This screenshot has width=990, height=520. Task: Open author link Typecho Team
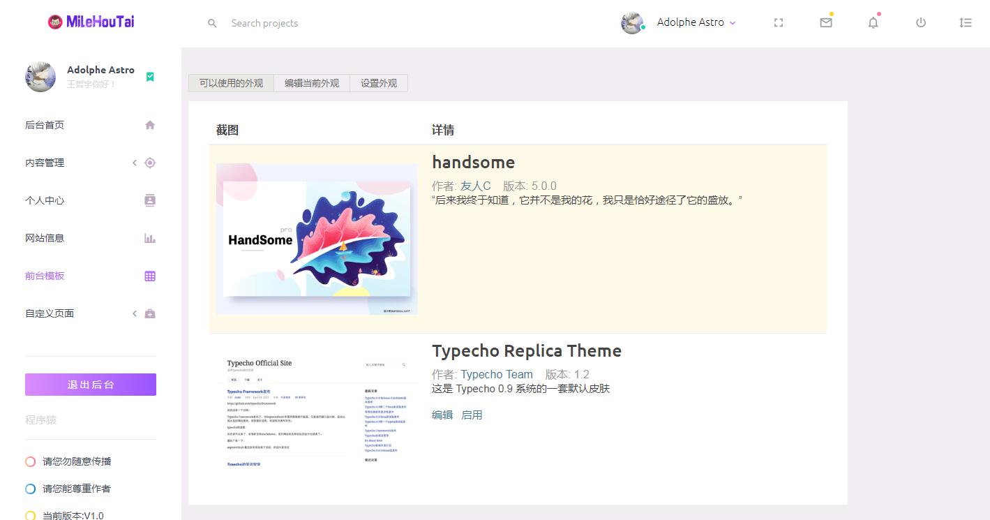[x=497, y=375]
